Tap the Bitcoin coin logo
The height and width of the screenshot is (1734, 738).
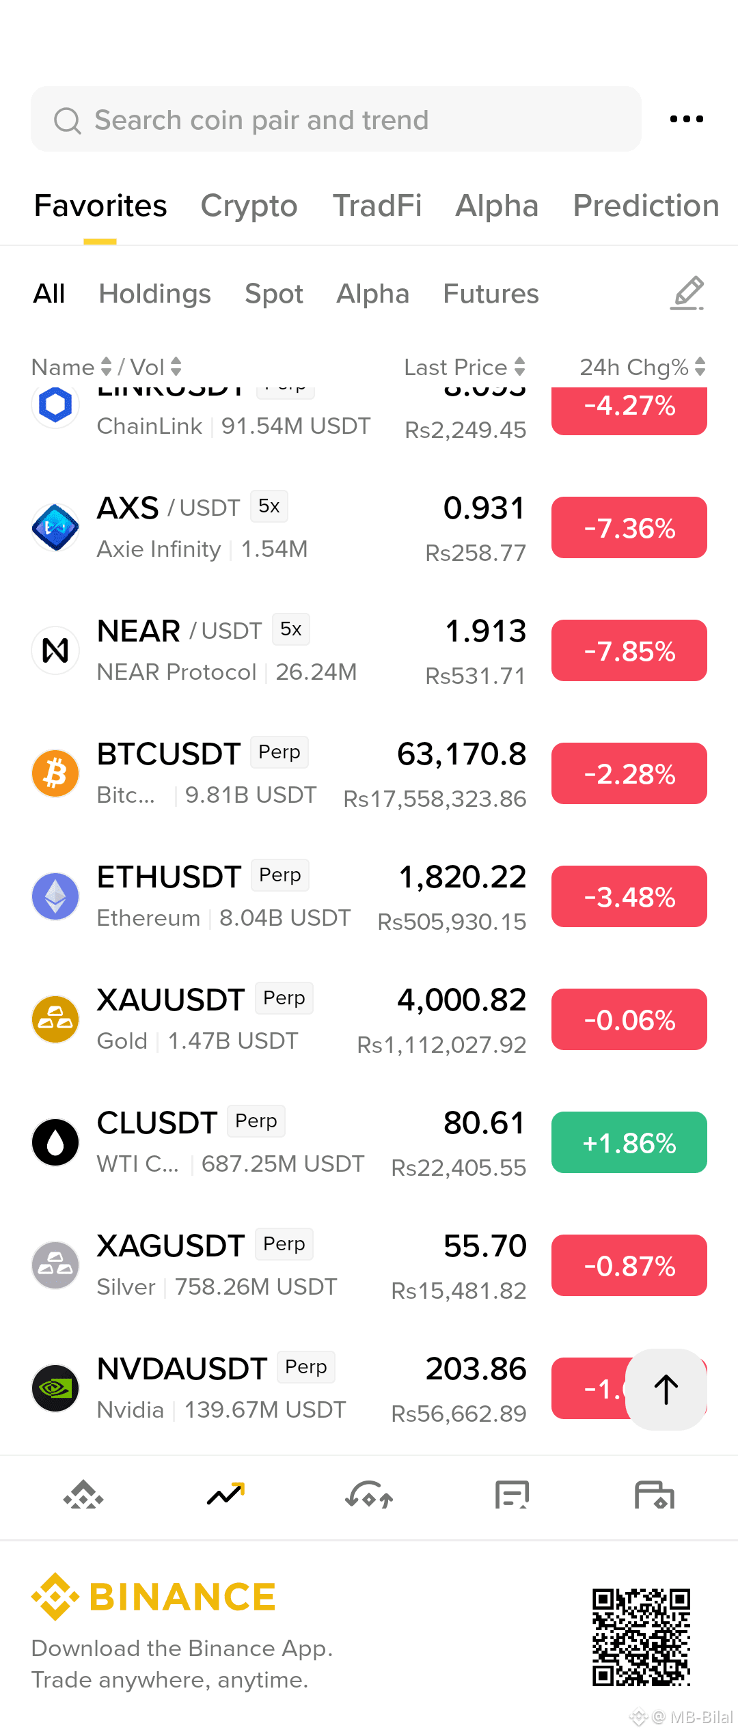click(55, 773)
